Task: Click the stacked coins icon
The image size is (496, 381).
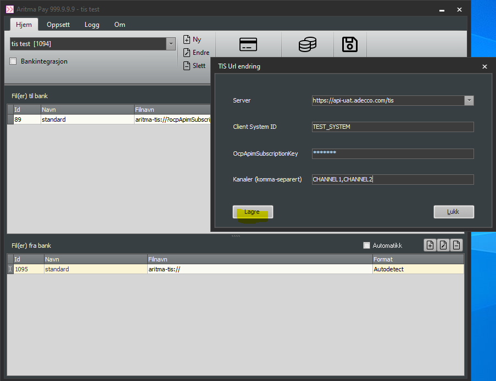Action: (x=307, y=45)
